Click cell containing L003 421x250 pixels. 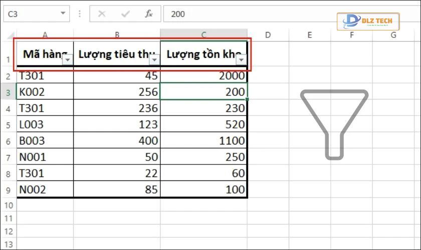45,124
